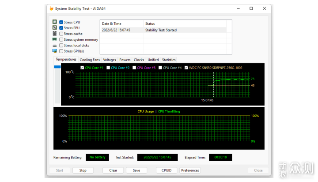Click the disk drive icon beside local disks
The width and height of the screenshot is (318, 182).
pyautogui.click(x=55, y=46)
